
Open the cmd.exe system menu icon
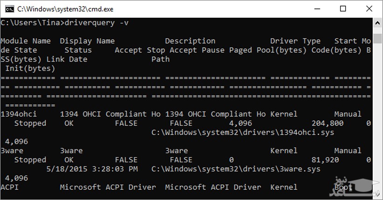8,8
